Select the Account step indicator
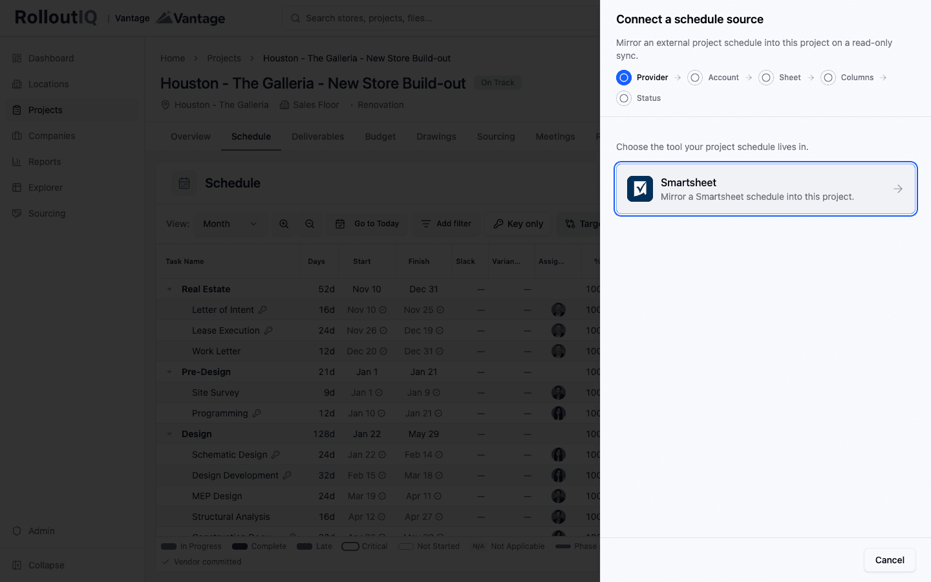Viewport: 931px width, 582px height. (x=713, y=78)
